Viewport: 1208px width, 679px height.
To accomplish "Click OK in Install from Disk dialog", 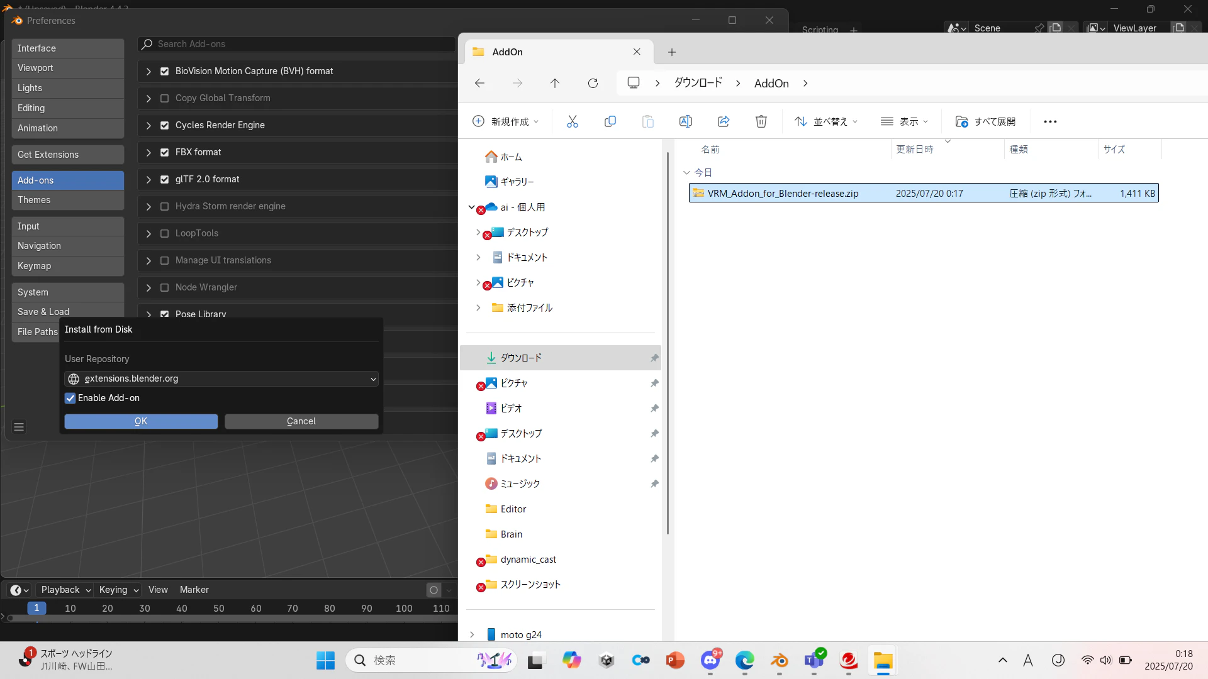I will 141,421.
